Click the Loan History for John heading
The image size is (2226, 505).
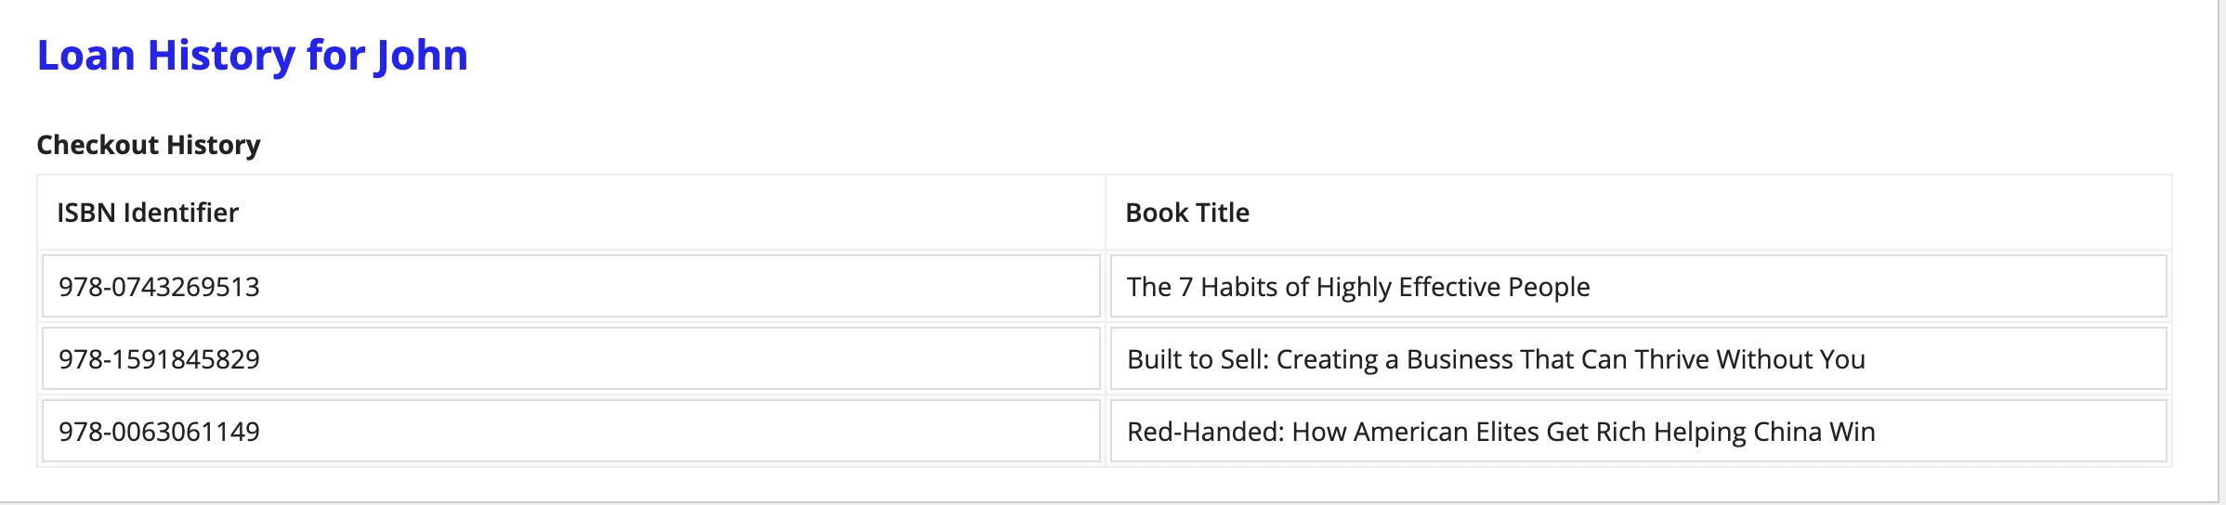click(x=252, y=56)
